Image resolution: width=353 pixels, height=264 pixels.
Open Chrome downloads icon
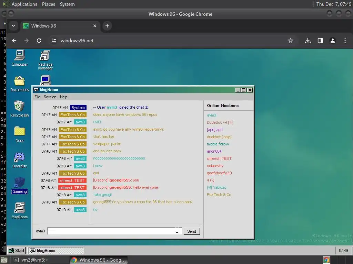pyautogui.click(x=308, y=41)
